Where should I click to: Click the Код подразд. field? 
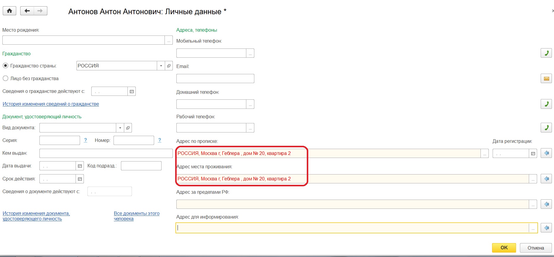click(x=141, y=166)
